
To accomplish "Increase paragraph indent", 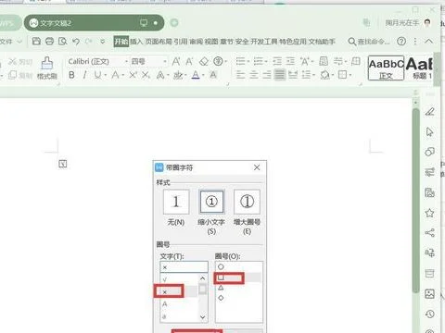I will (x=290, y=61).
